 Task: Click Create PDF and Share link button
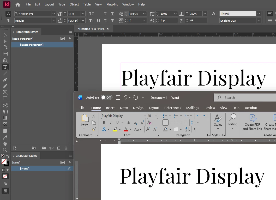point(252,122)
